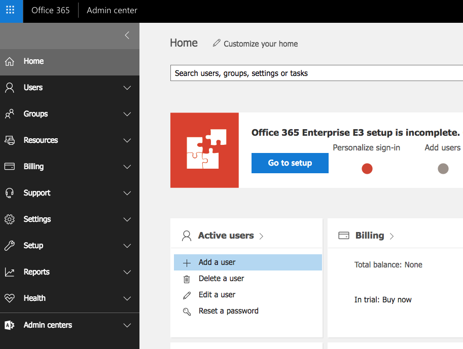Select Home in the sidebar
The height and width of the screenshot is (349, 463).
(69, 61)
